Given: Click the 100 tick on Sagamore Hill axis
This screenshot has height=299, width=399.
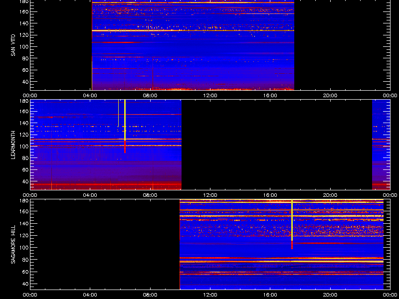Looking at the screenshot, I should pos(24,248).
